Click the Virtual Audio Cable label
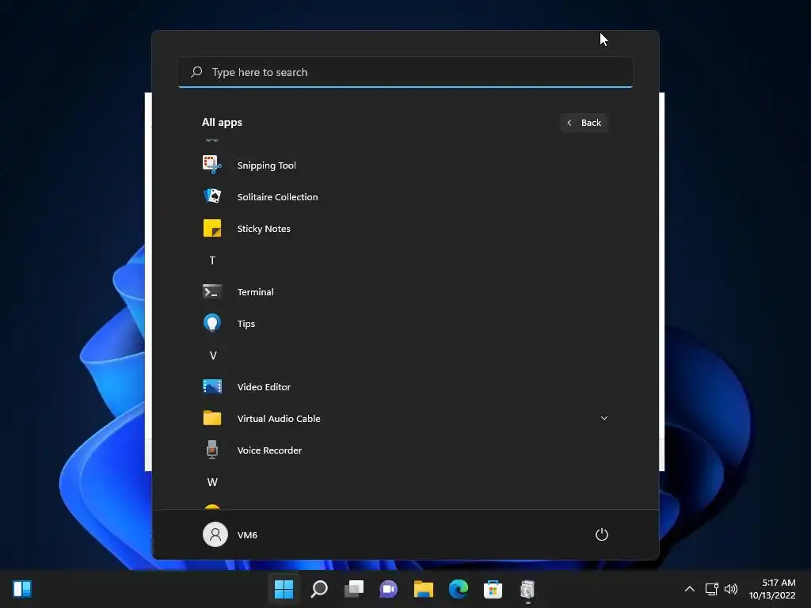The height and width of the screenshot is (608, 811). coord(279,418)
